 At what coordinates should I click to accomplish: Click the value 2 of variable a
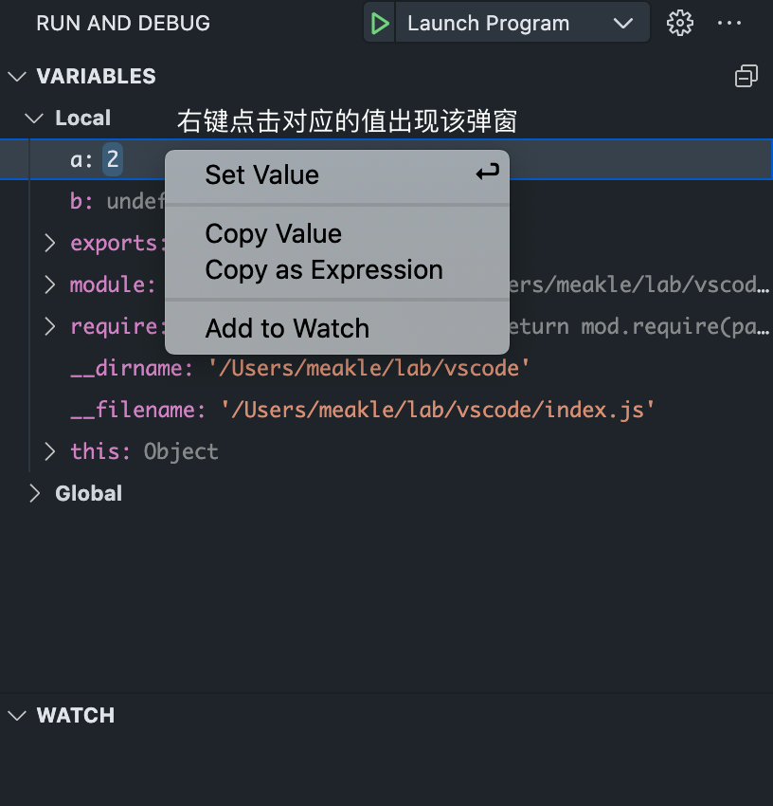[x=113, y=159]
